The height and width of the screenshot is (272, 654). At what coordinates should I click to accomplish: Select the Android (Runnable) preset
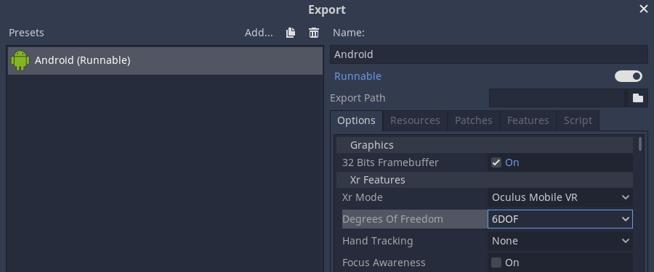165,61
